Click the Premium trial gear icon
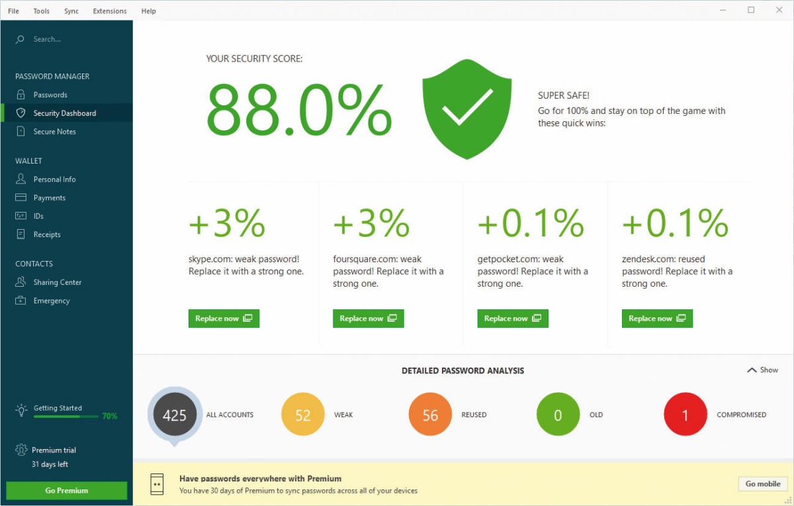The height and width of the screenshot is (506, 794). pyautogui.click(x=21, y=450)
